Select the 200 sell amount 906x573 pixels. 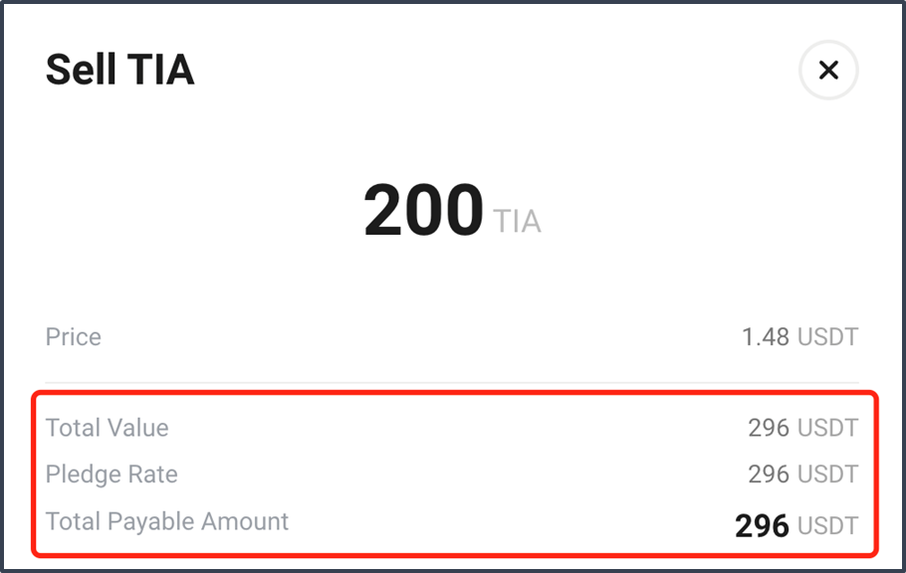(423, 209)
